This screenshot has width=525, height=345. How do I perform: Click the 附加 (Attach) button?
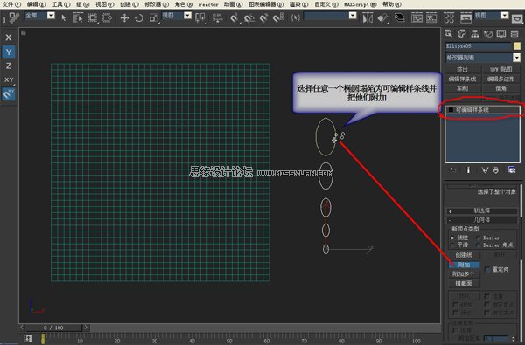click(464, 265)
